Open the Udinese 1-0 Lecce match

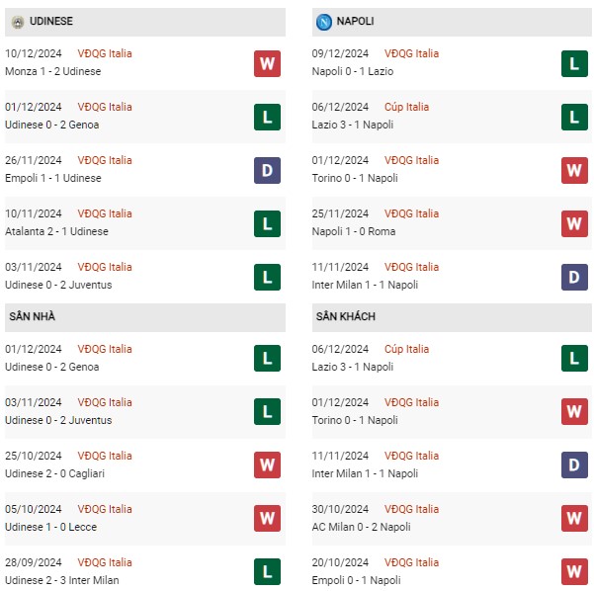[145, 518]
